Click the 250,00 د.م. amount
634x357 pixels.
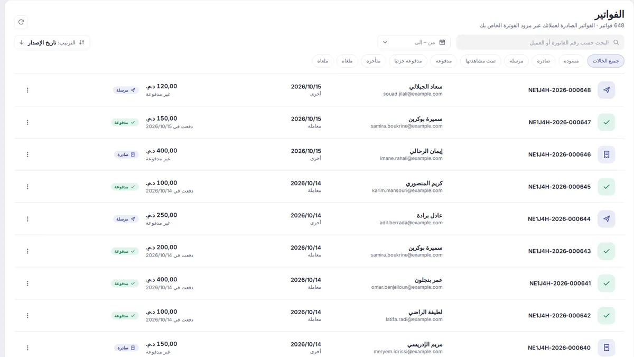click(162, 215)
